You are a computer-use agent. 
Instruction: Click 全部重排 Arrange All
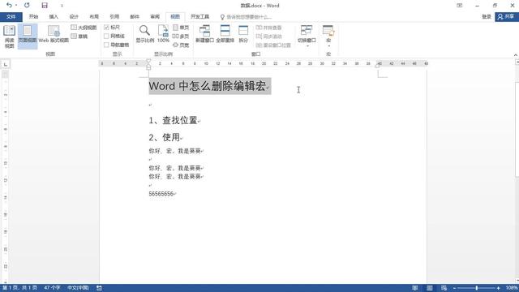point(225,34)
